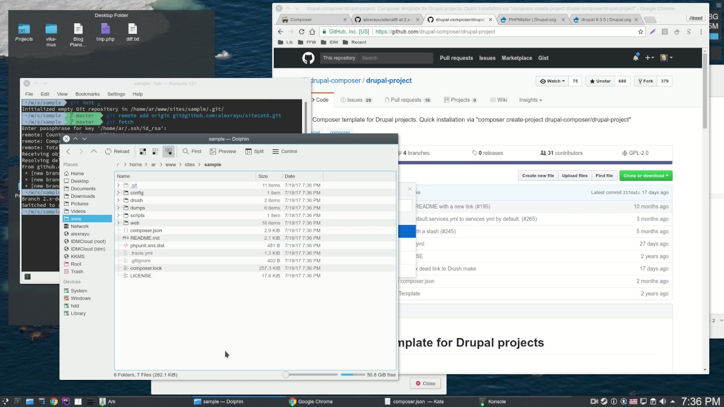Toggle Preview in Dolphin toolbar
724x407 pixels.
tap(223, 151)
